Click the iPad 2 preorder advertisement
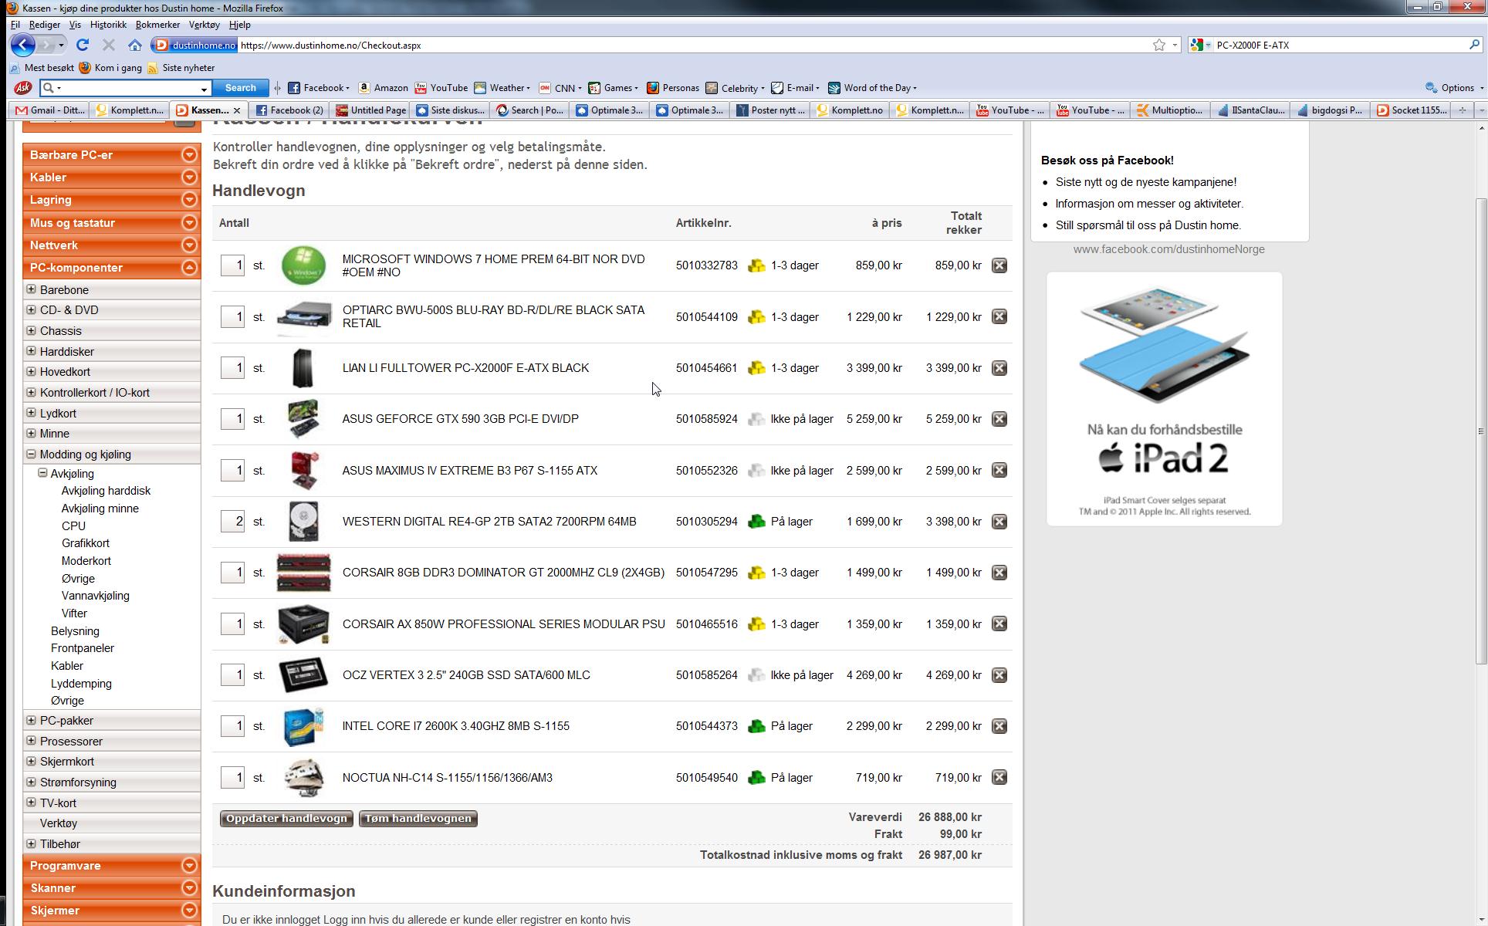Viewport: 1488px width, 926px height. pyautogui.click(x=1164, y=399)
